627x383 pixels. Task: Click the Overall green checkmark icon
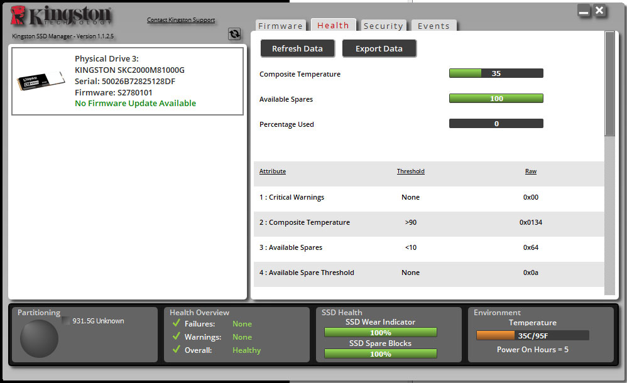[x=177, y=349]
